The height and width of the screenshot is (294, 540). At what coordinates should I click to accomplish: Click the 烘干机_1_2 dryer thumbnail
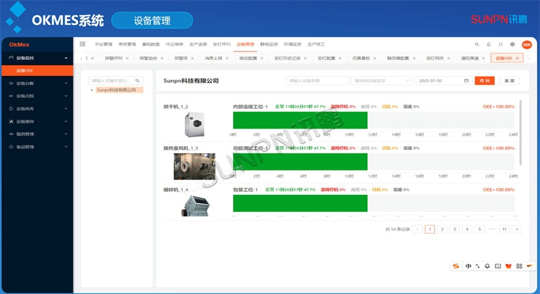pyautogui.click(x=195, y=125)
